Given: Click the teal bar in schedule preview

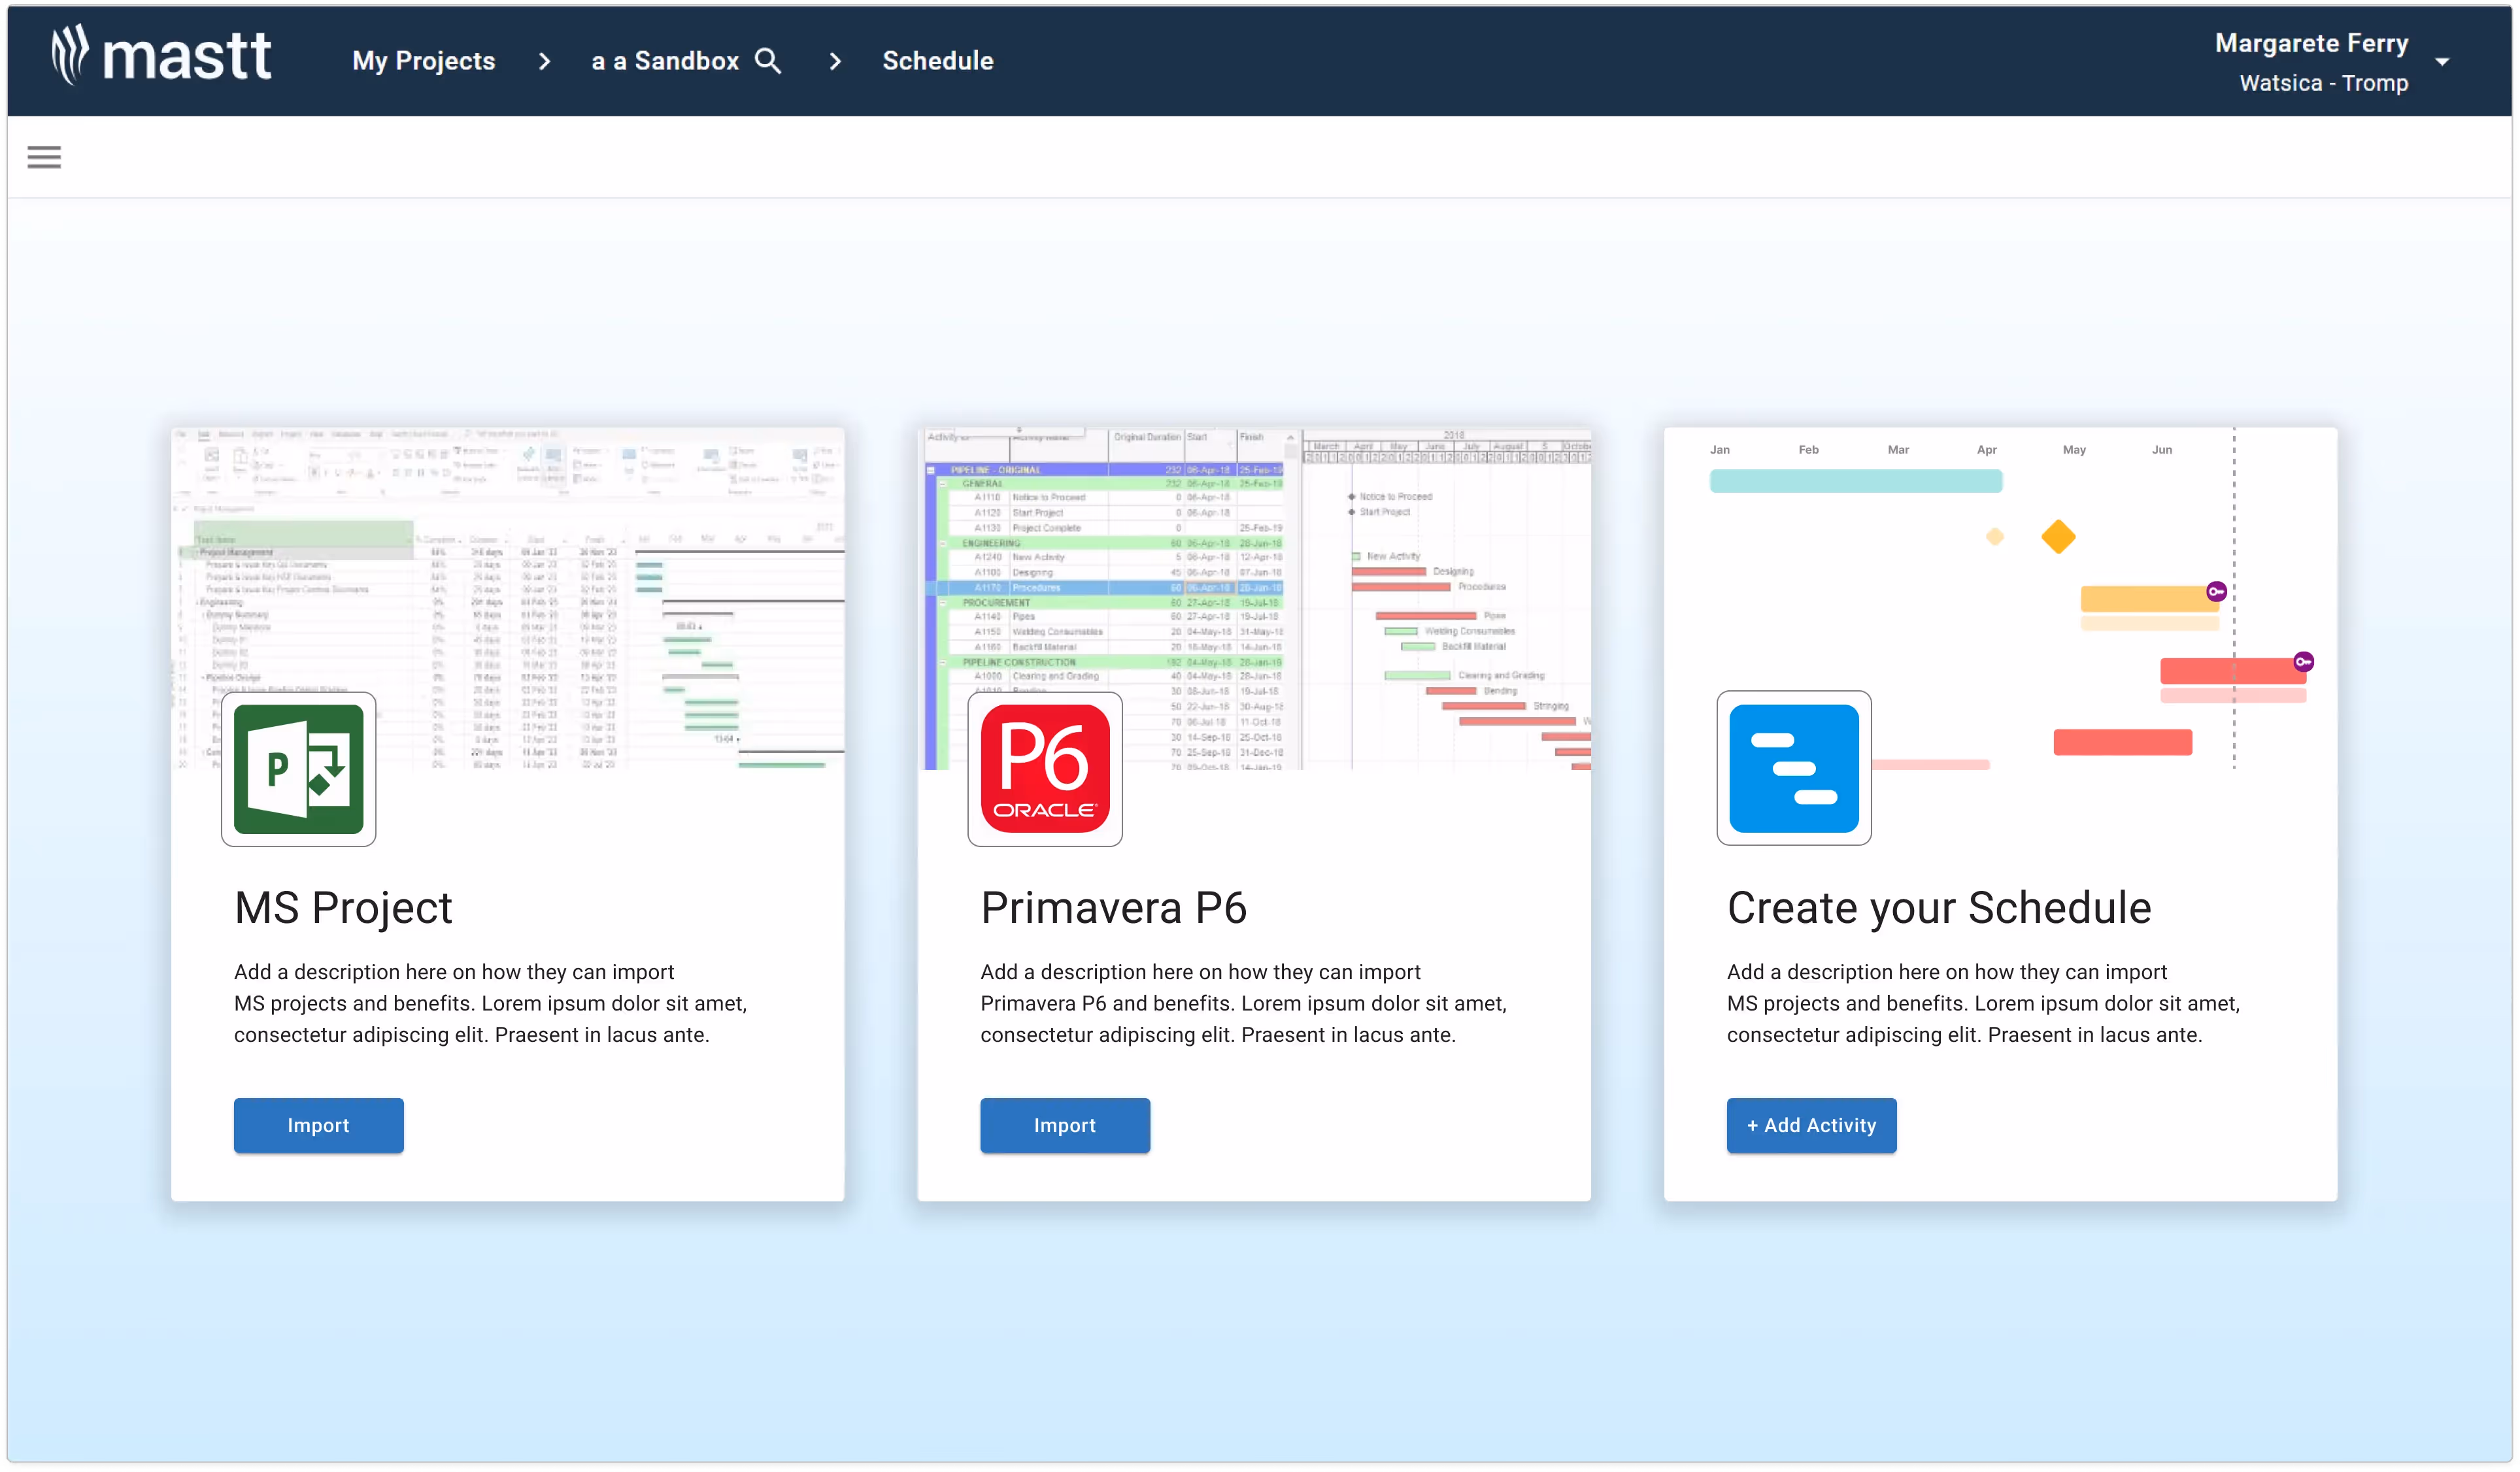Looking at the screenshot, I should tap(1856, 481).
